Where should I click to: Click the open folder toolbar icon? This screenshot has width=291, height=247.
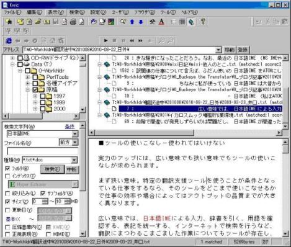(x=38, y=22)
